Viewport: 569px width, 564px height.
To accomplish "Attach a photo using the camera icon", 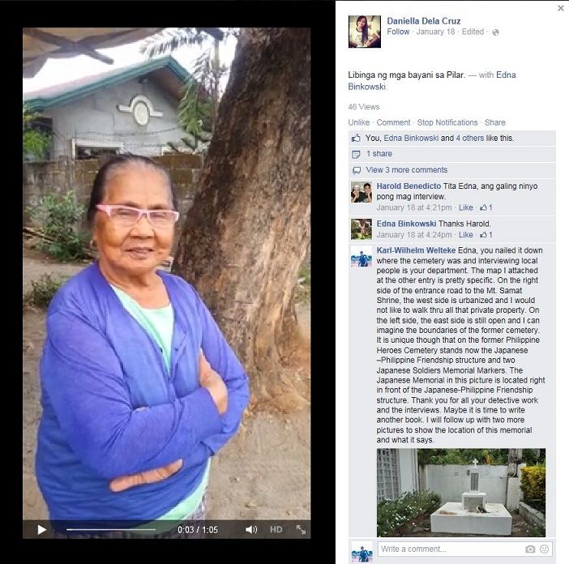I will point(530,549).
